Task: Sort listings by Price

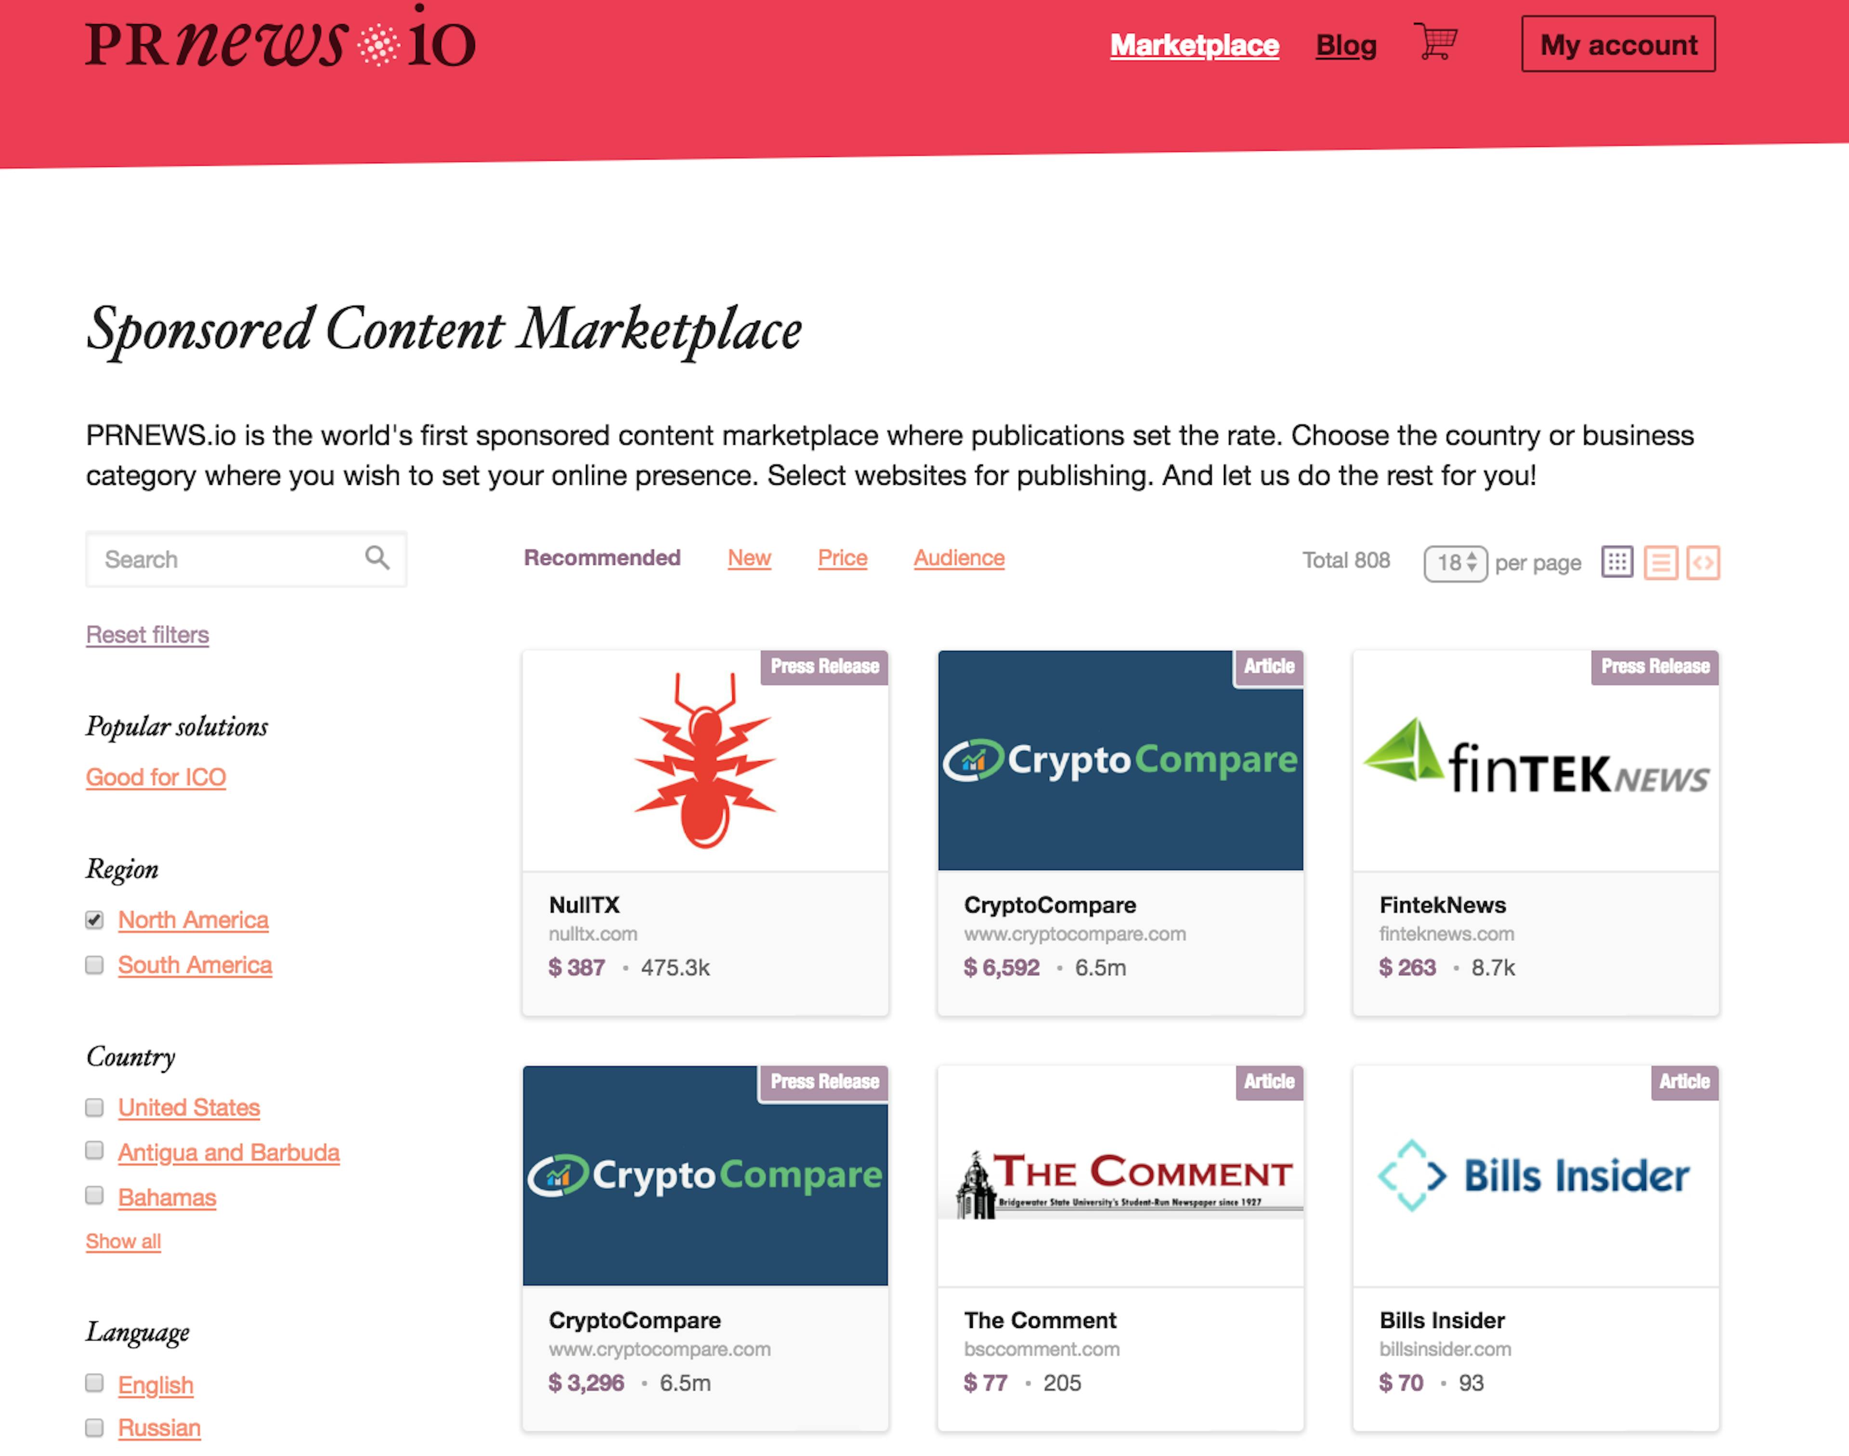Action: (x=842, y=558)
